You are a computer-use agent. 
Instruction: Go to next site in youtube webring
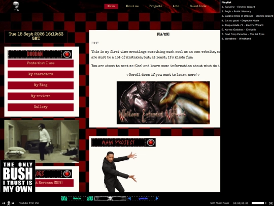pyautogui.click(x=157, y=198)
